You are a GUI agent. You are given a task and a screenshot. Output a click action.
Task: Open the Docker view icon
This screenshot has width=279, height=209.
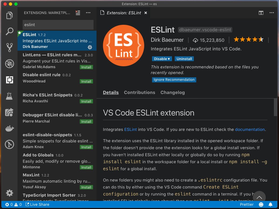(x=9, y=128)
